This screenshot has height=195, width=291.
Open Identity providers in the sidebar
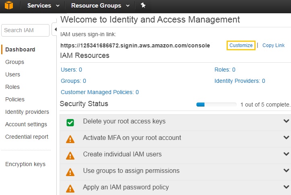tap(27, 112)
